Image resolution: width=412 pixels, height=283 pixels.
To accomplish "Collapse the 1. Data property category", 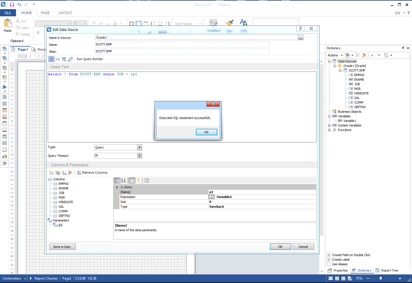I will click(117, 187).
